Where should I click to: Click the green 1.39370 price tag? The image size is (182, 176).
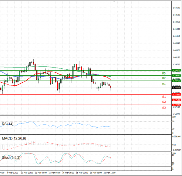(176, 70)
